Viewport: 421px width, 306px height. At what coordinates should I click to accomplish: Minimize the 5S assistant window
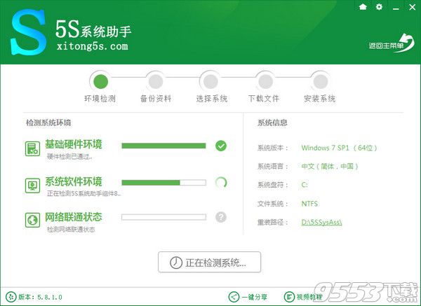click(x=396, y=8)
